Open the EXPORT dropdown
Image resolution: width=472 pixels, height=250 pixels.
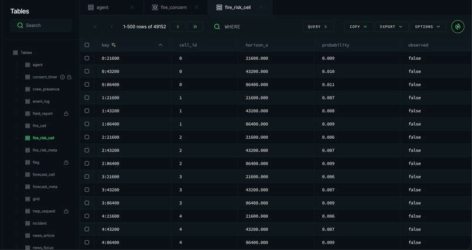(x=391, y=27)
